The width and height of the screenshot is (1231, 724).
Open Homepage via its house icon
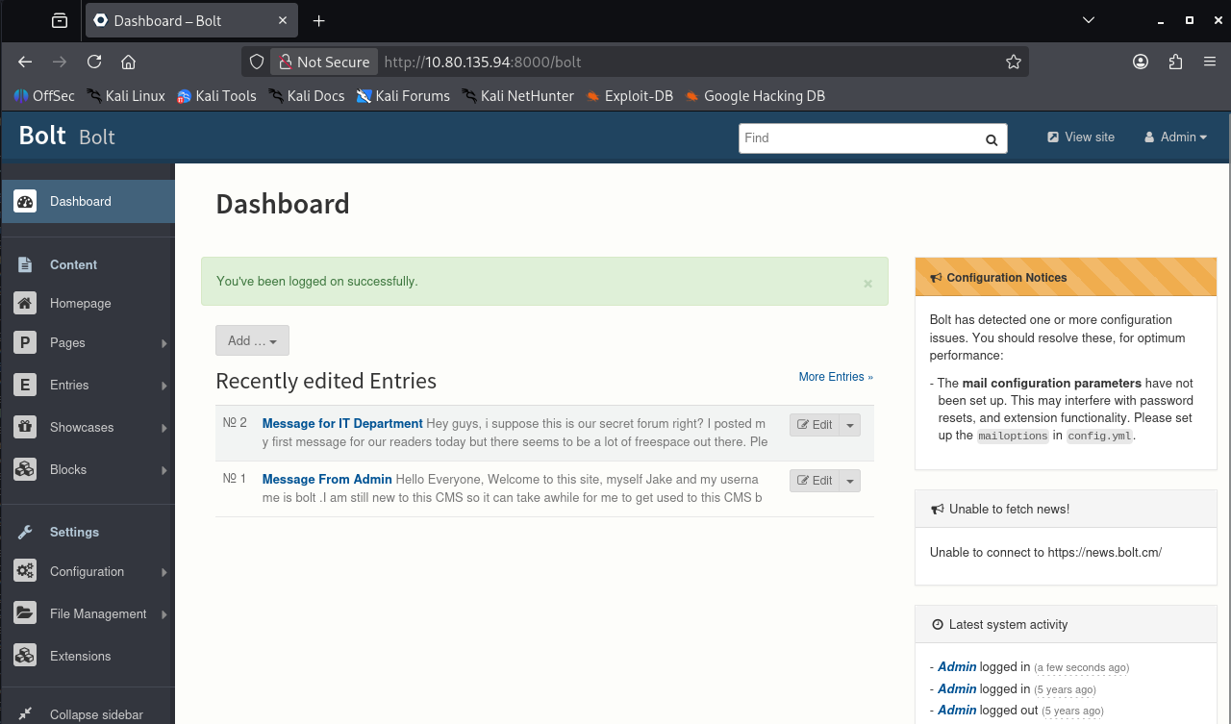pos(25,303)
